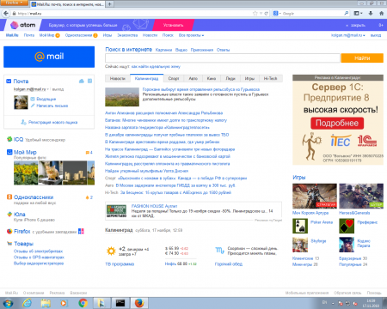Click the Poker Arena game icon
The width and height of the screenshot is (387, 309).
point(300,226)
